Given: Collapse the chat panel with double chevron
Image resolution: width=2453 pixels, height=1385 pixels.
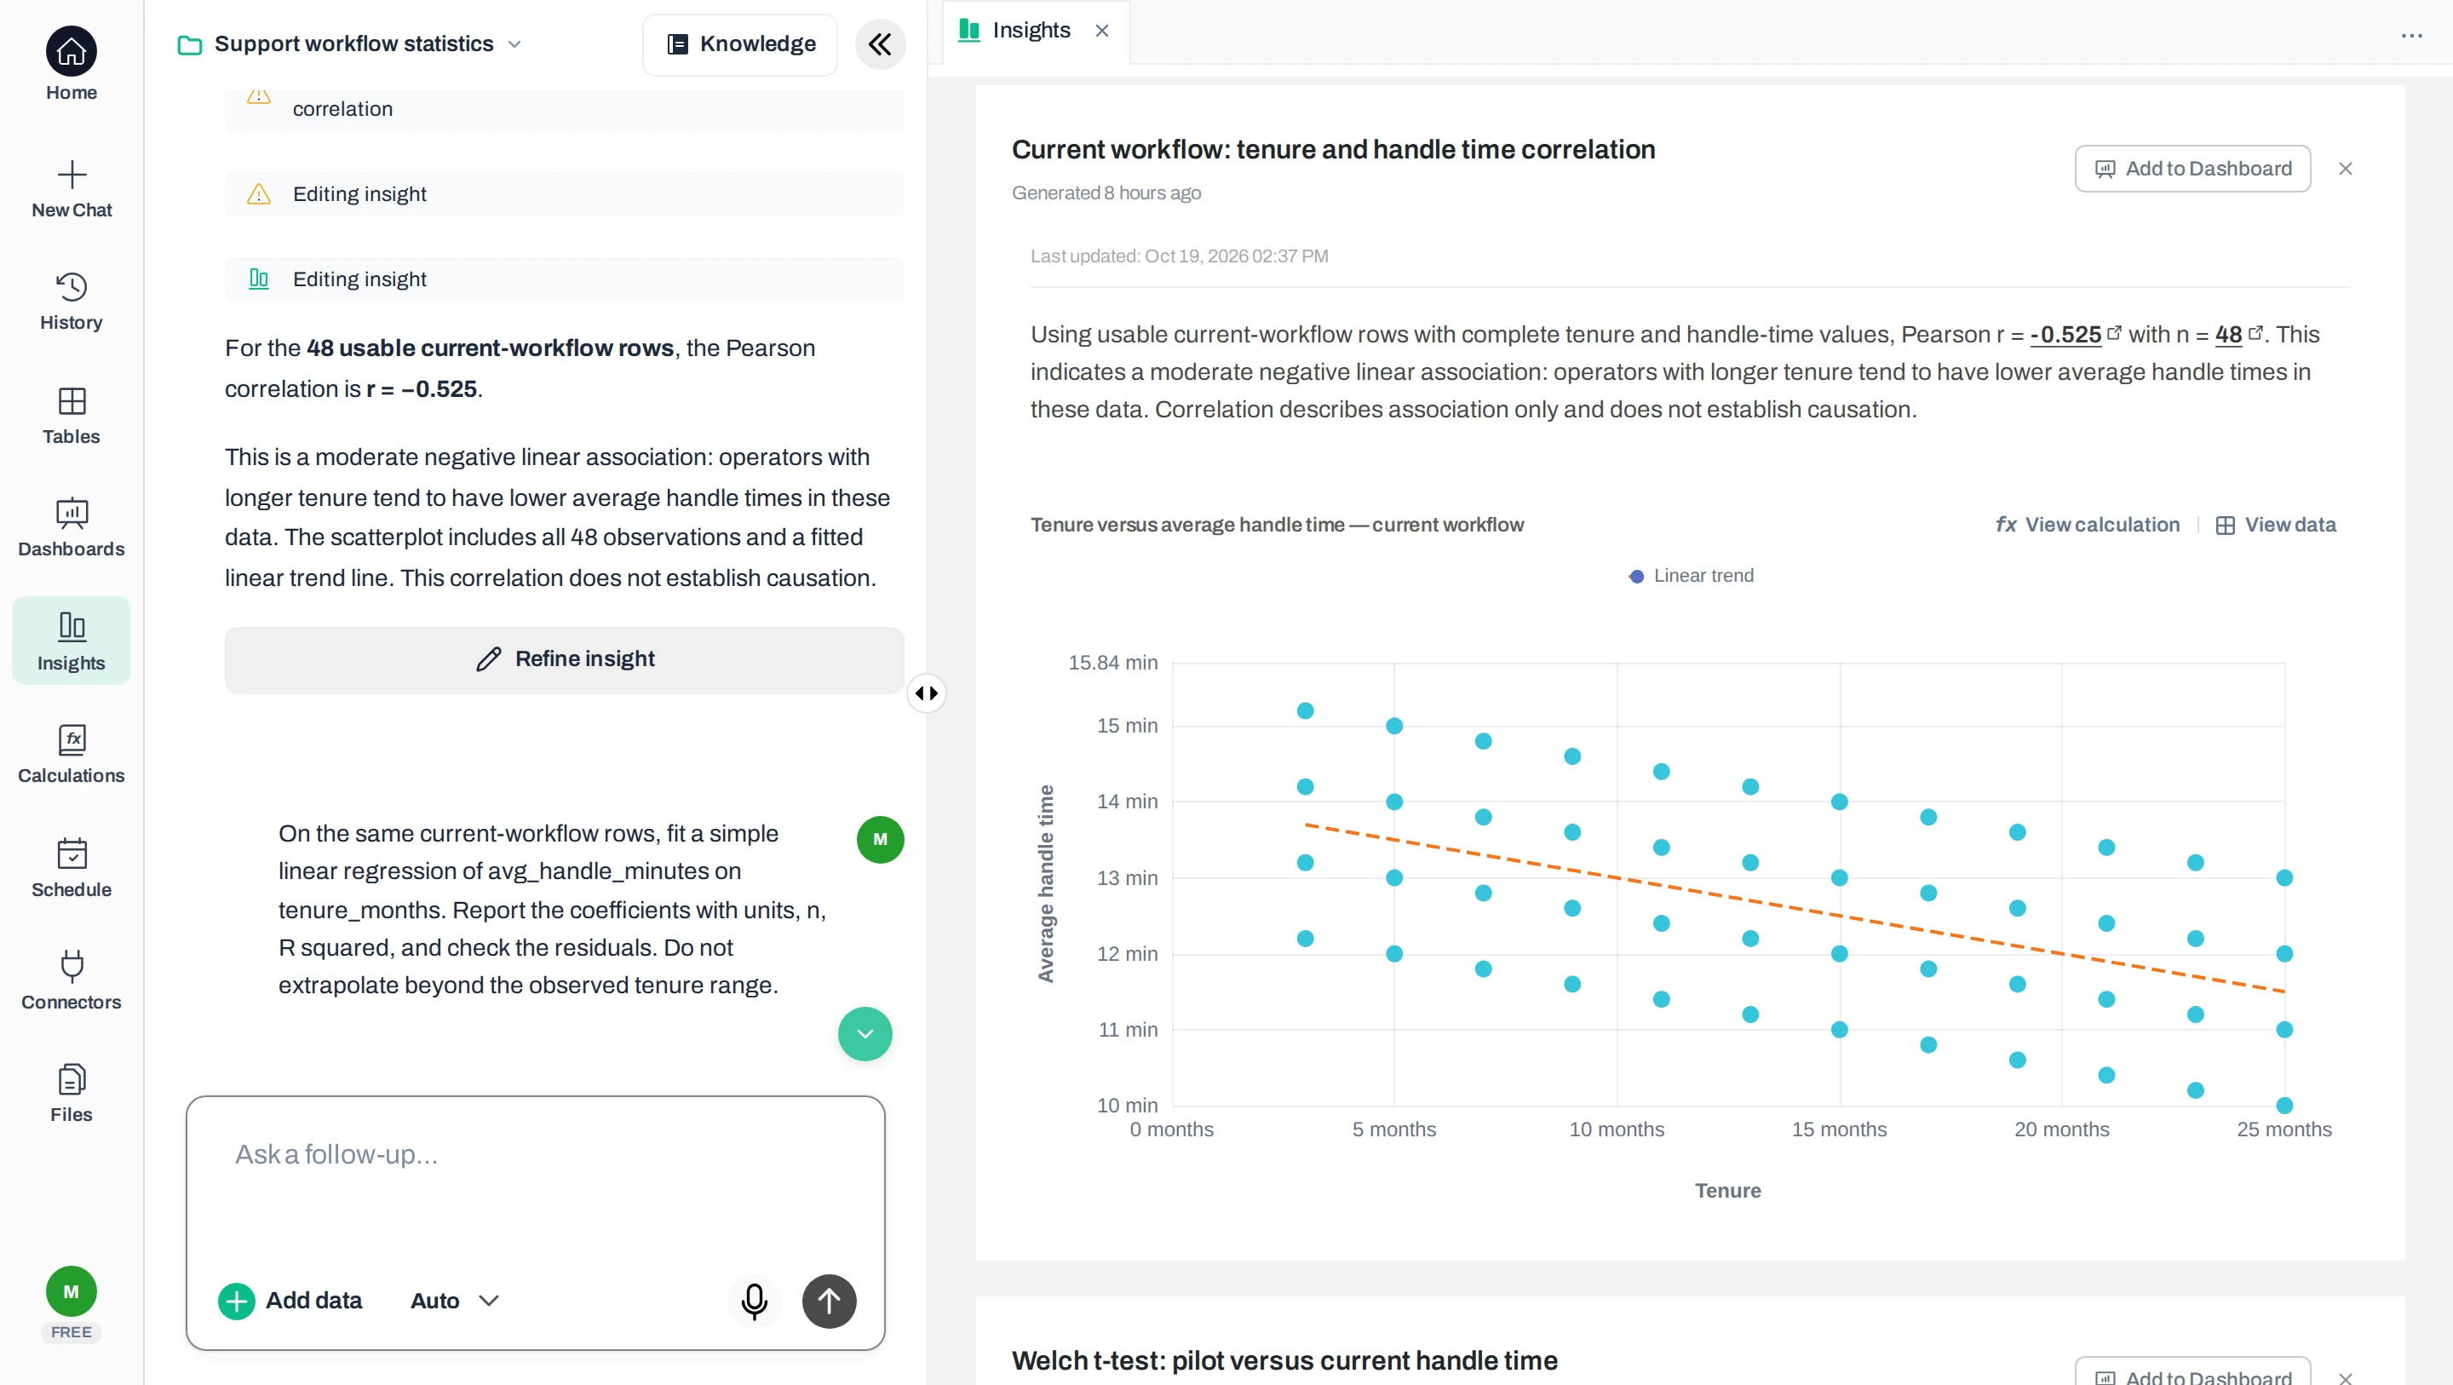Looking at the screenshot, I should coord(880,43).
